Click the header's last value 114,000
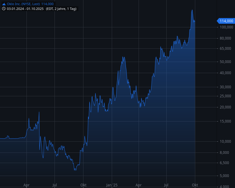235x188 pixels. [x=47, y=4]
